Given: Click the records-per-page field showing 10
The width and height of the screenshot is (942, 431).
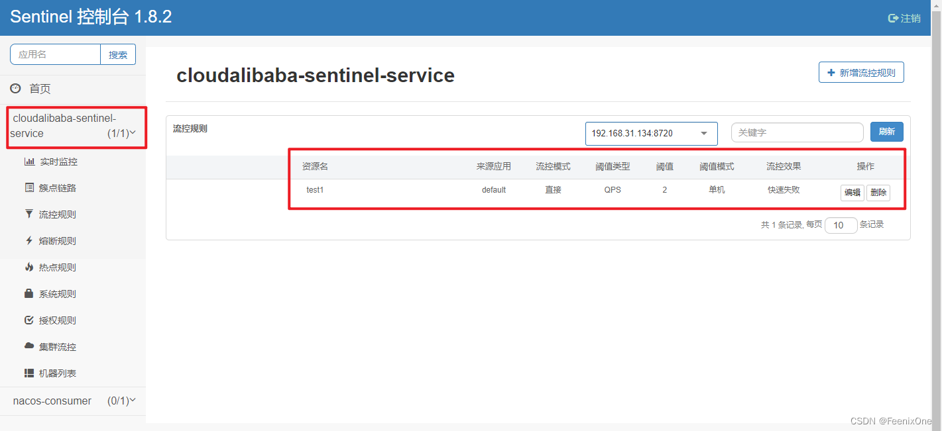Looking at the screenshot, I should tap(841, 225).
